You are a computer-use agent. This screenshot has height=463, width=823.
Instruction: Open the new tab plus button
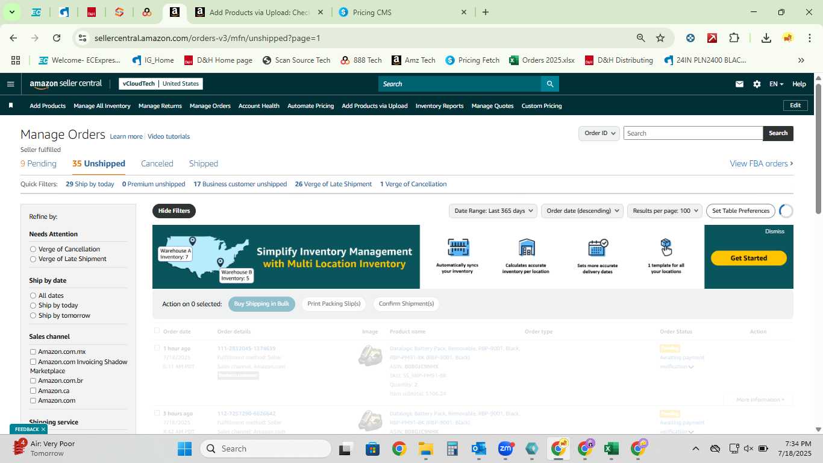click(x=486, y=12)
